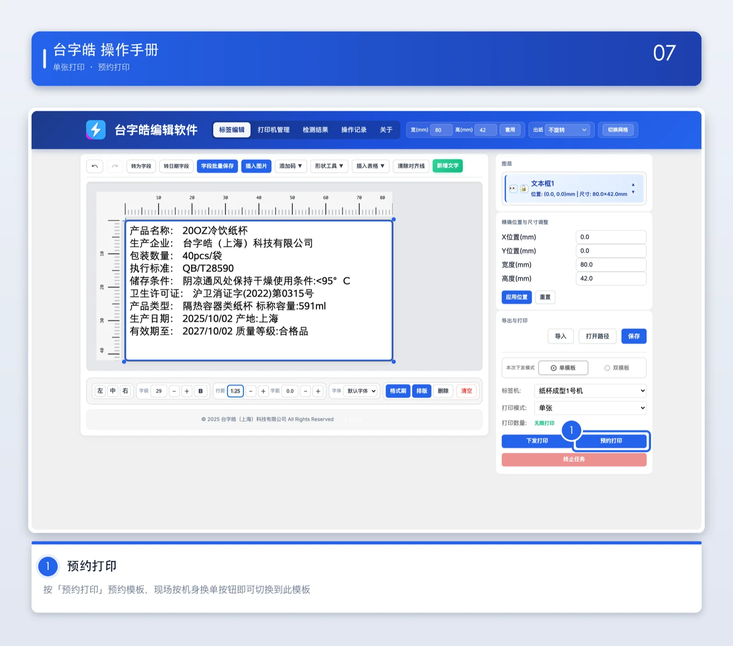
Task: Align text right with 右 button
Action: (x=125, y=391)
